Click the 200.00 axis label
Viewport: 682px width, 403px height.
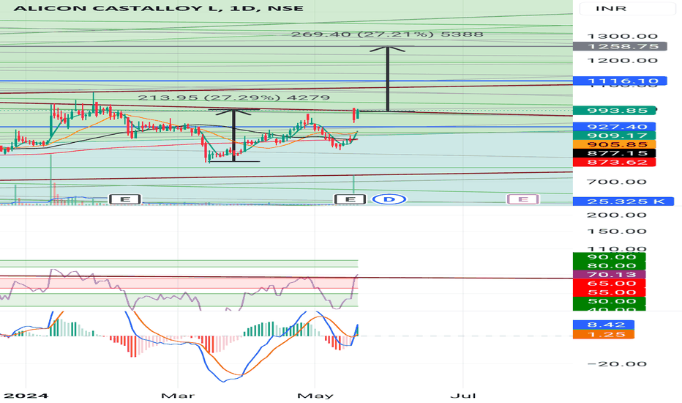[x=617, y=215]
